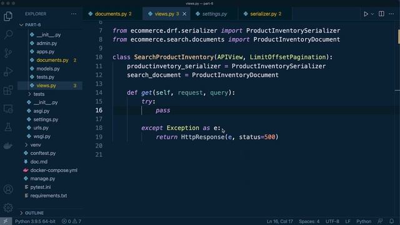This screenshot has width=400, height=225.
Task: Open asgi.py in explorer
Action: click(x=41, y=111)
